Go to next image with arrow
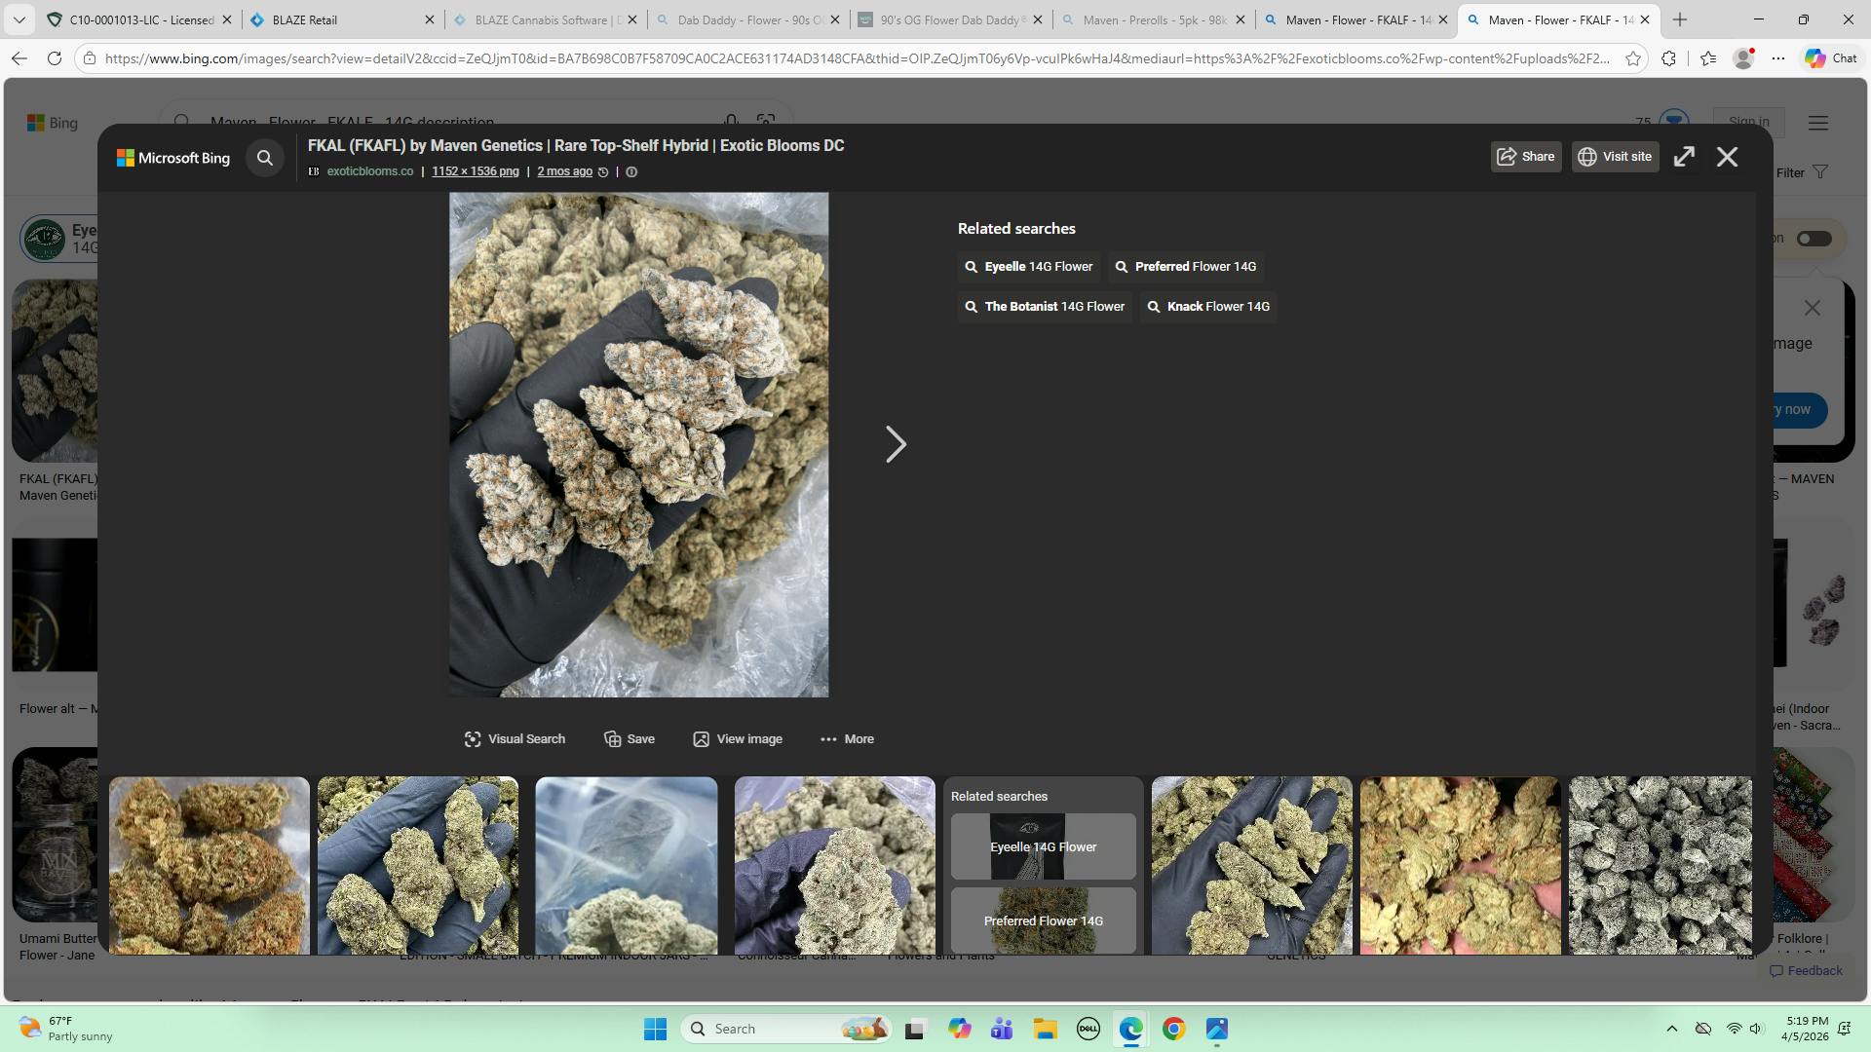 pyautogui.click(x=896, y=444)
